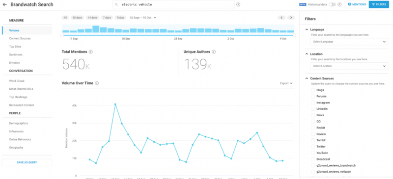This screenshot has width=393, height=179.
Task: Check the QQ content source
Action: coord(313,121)
